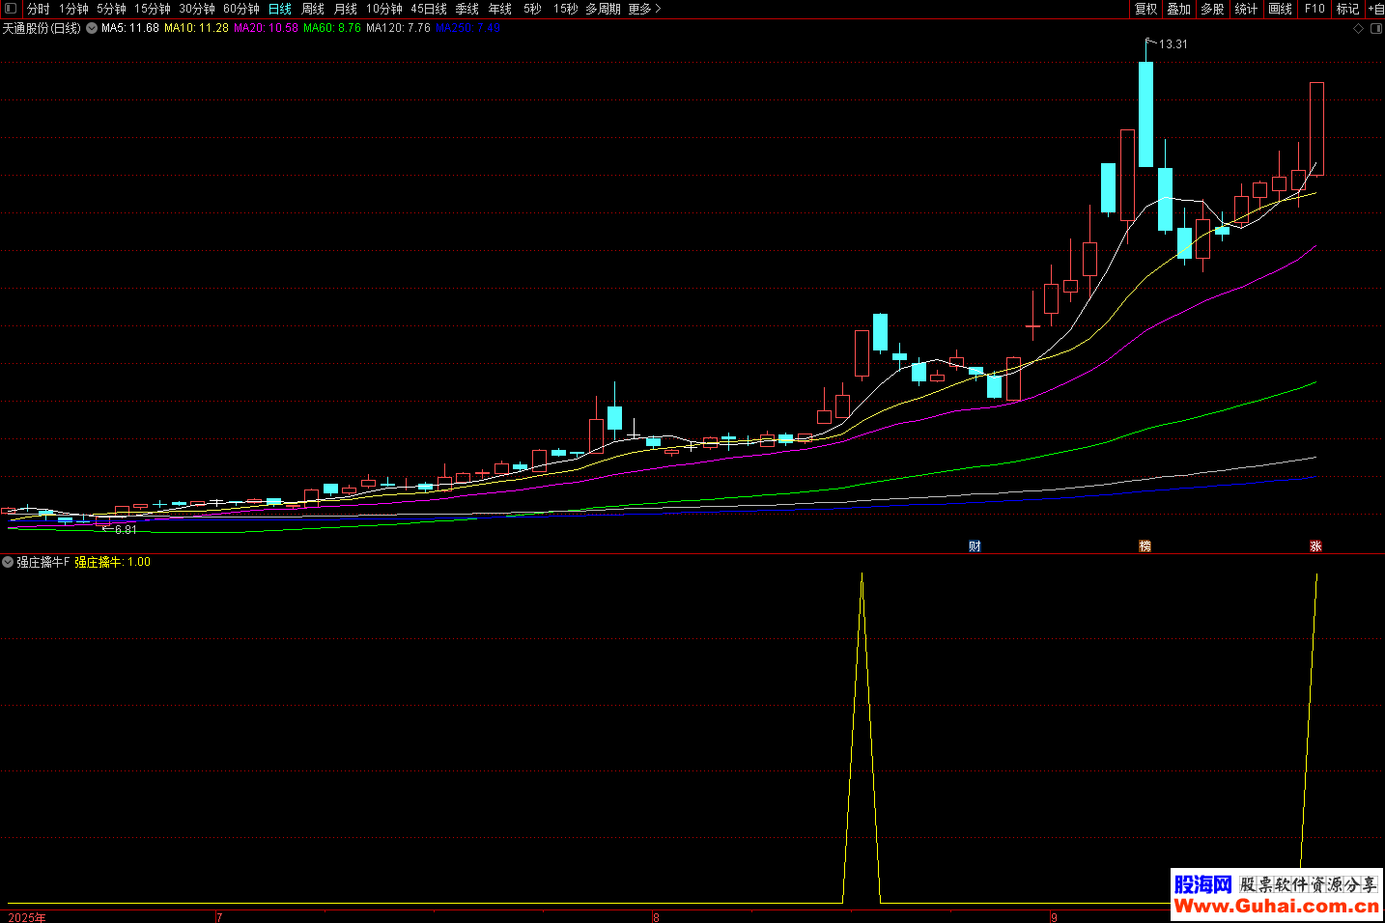Switch to 分时 intraday view
The image size is (1385, 923).
click(38, 9)
